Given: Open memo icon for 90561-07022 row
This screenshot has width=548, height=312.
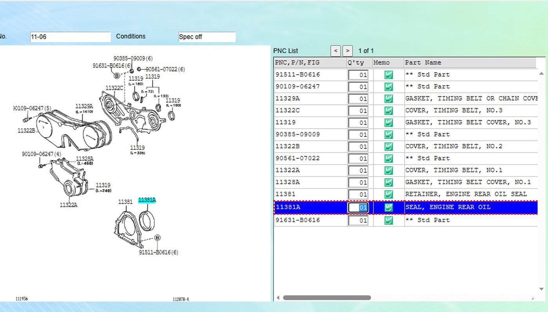Looking at the screenshot, I should click(x=388, y=158).
